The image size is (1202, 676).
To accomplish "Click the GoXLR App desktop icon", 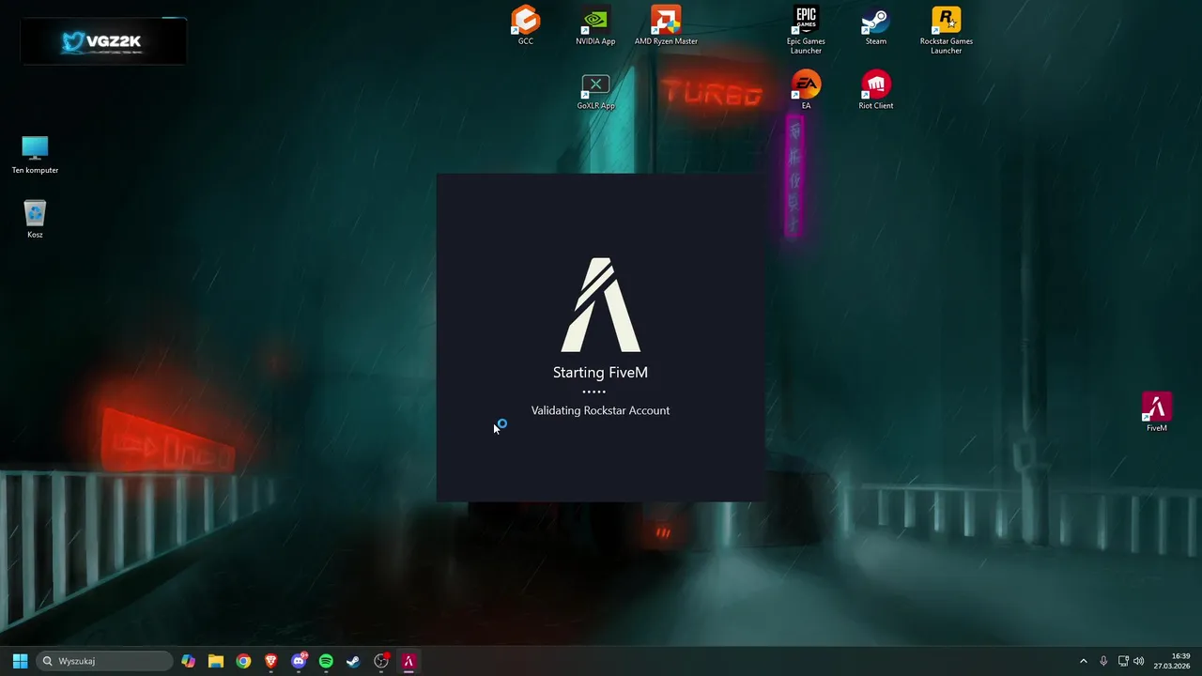I will 595,92.
